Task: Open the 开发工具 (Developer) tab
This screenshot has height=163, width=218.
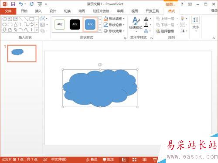Action: 152,11
